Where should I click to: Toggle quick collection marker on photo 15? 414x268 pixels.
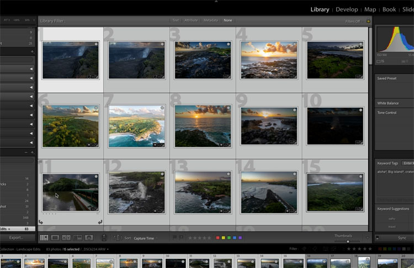(x=360, y=177)
